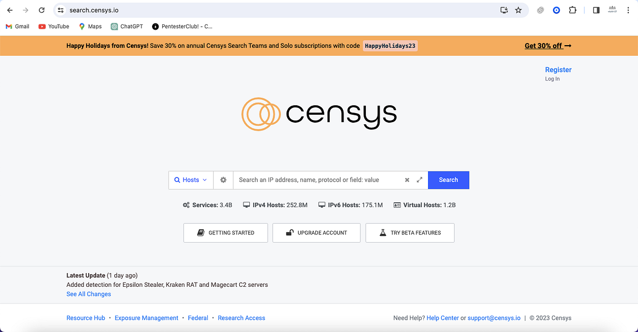Open the gray fingerprint extension icon
638x332 pixels.
pos(541,10)
